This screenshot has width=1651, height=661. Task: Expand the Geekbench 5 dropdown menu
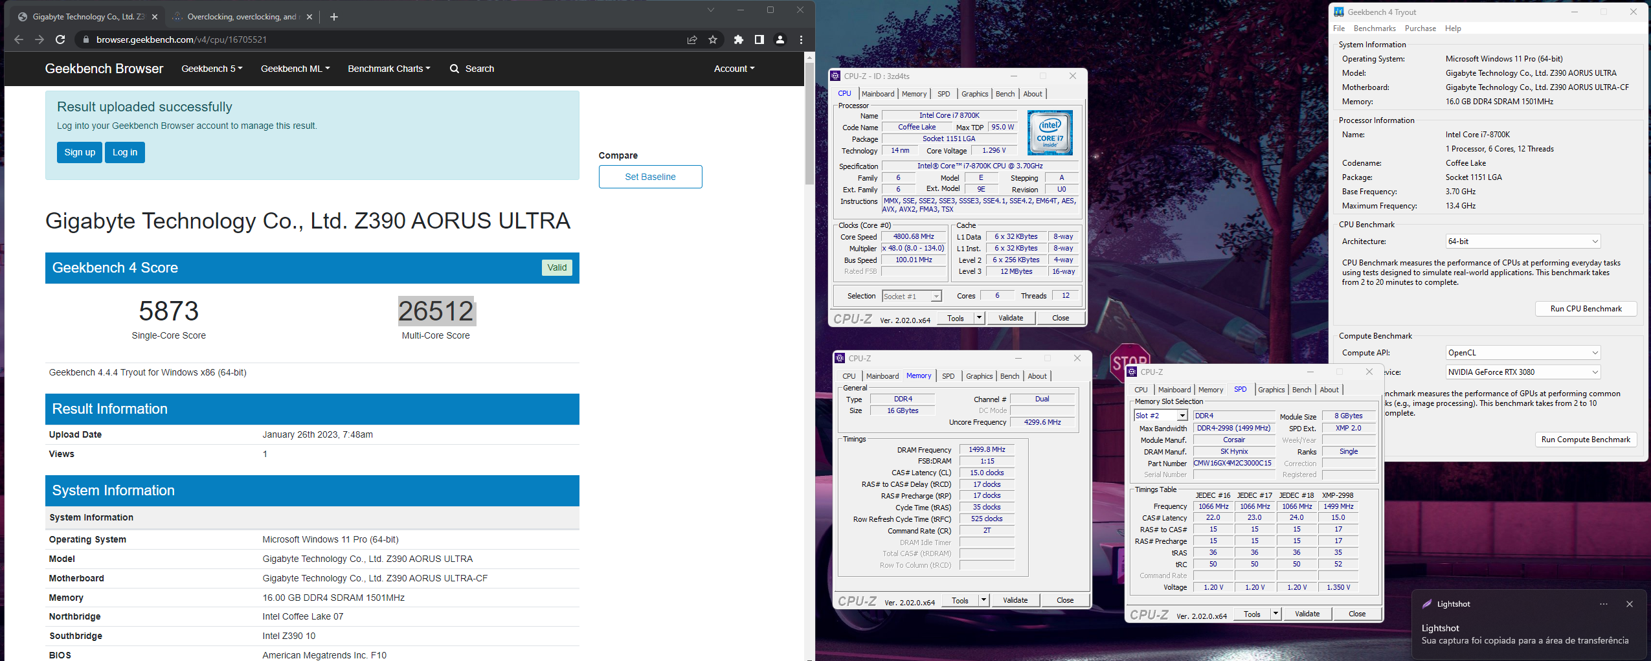[x=212, y=69]
